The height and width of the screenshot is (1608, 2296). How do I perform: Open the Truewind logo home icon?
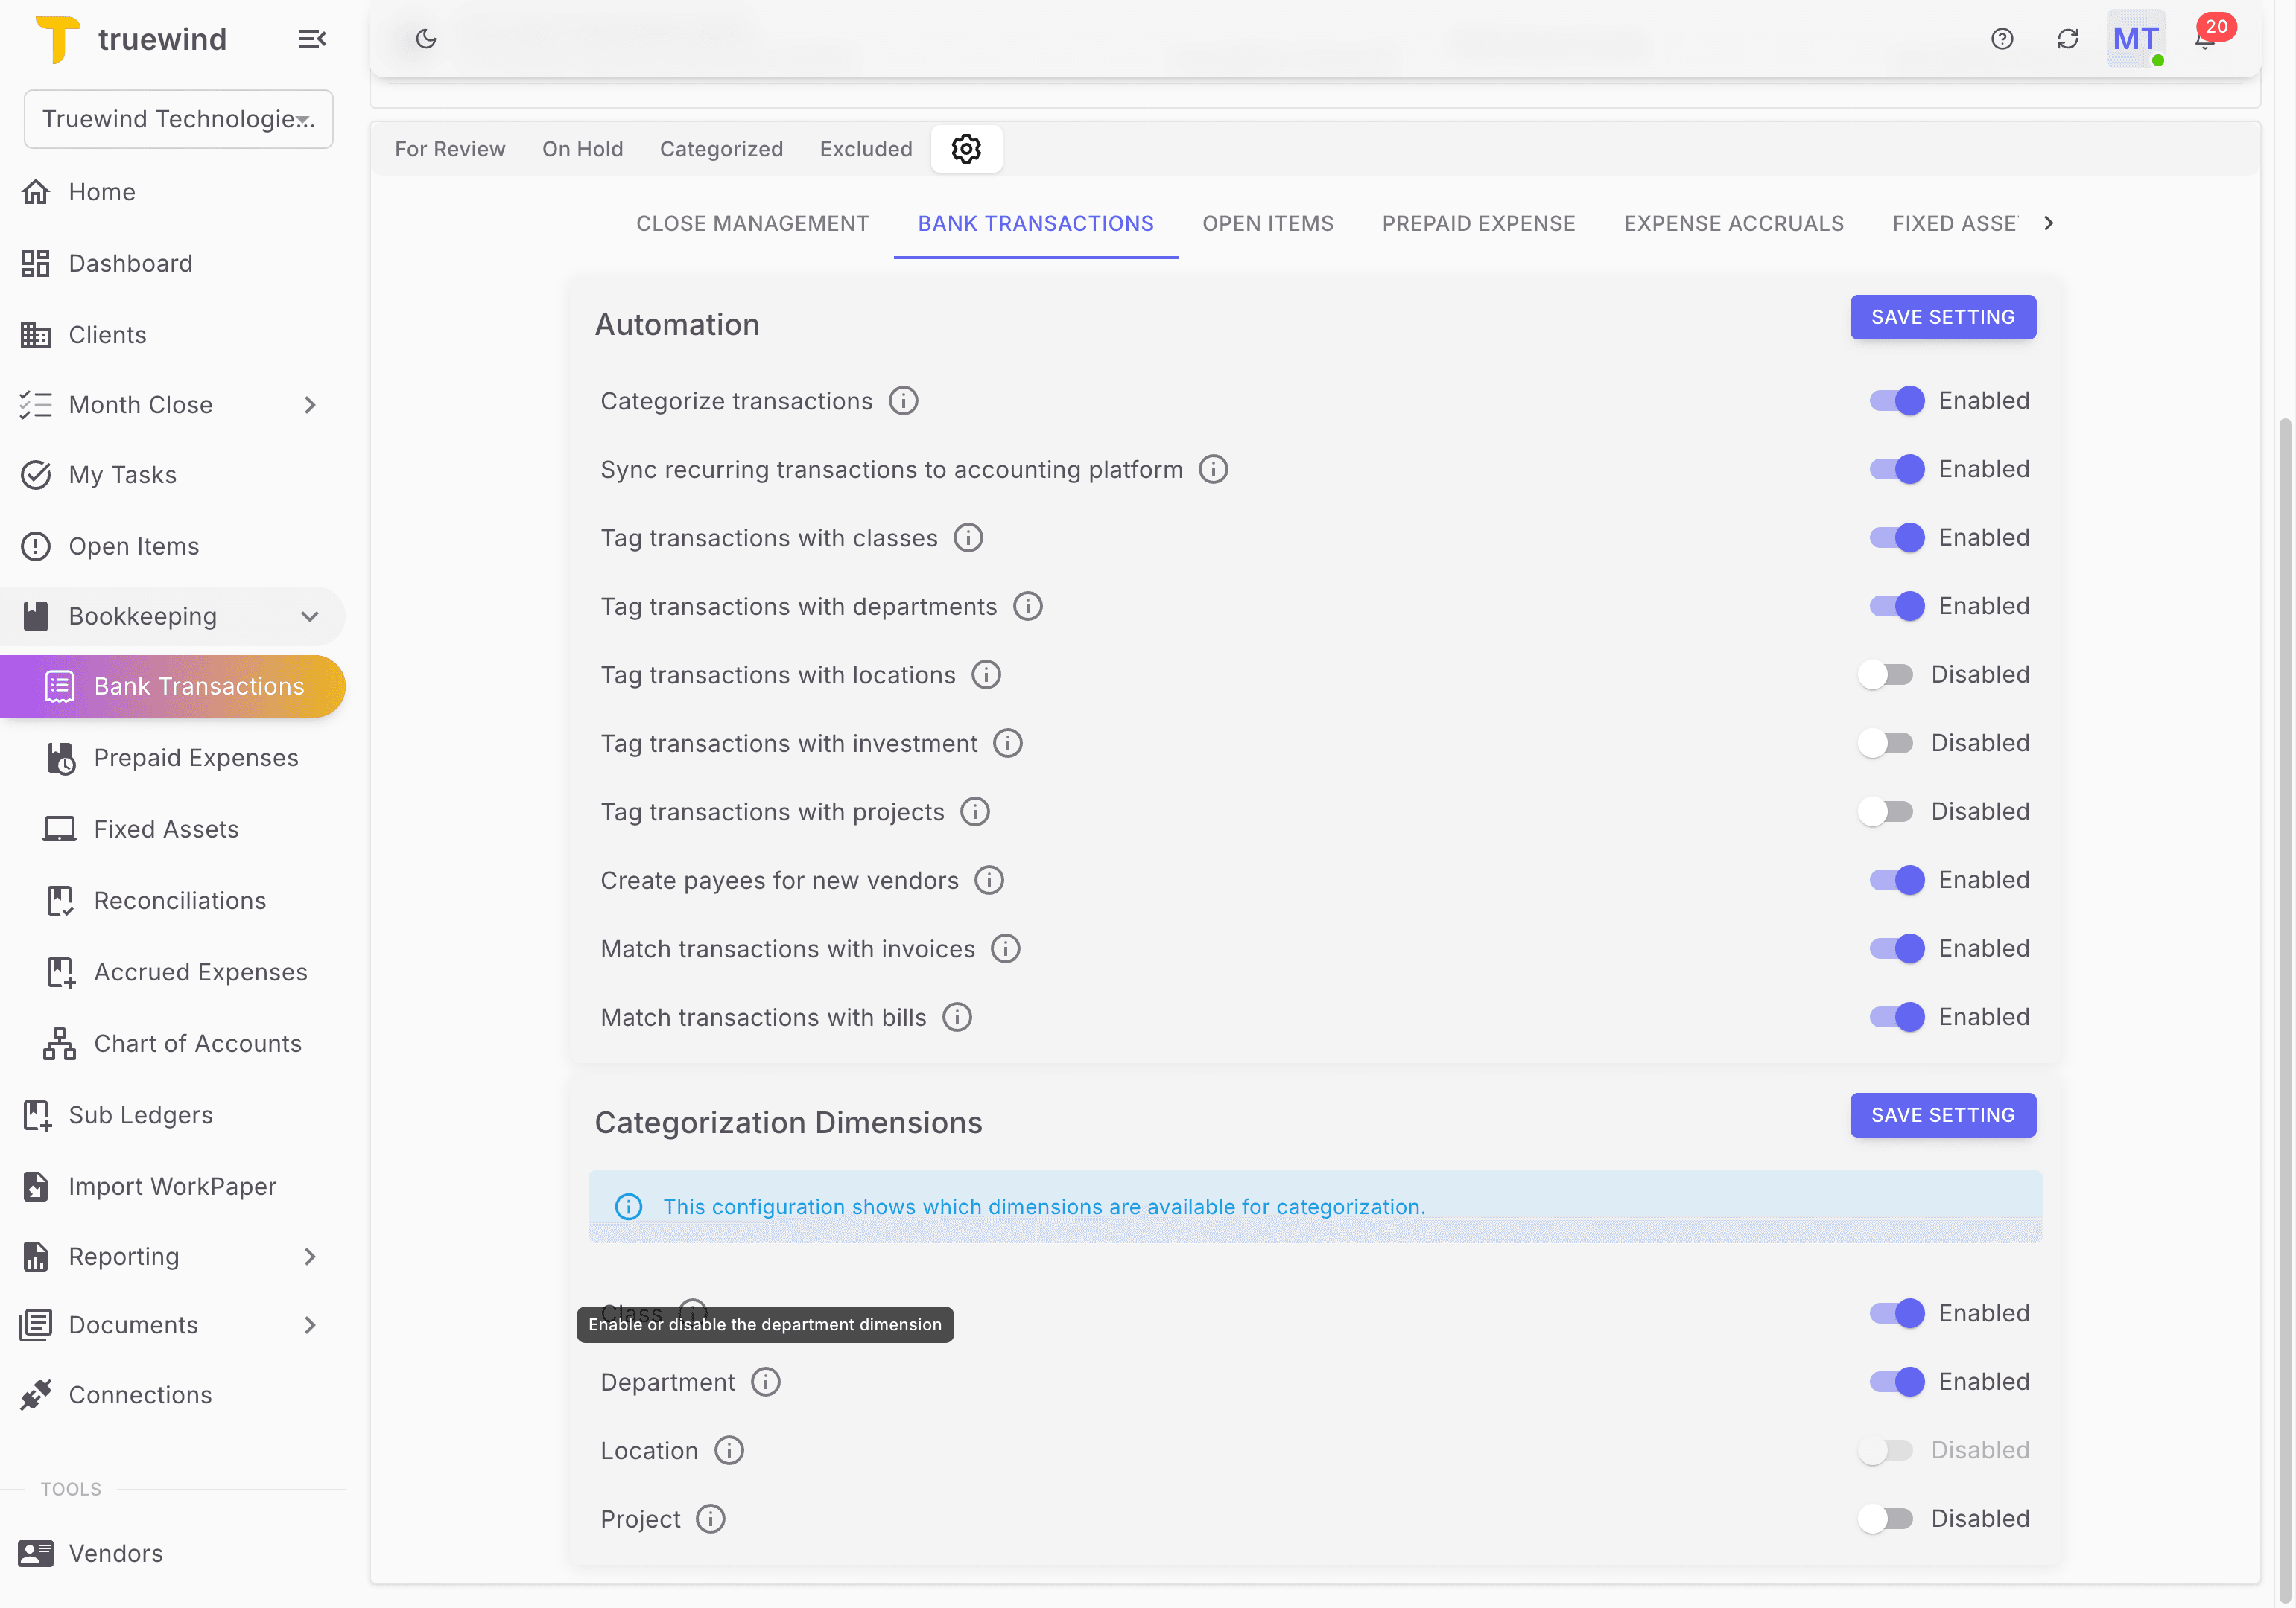coord(58,39)
